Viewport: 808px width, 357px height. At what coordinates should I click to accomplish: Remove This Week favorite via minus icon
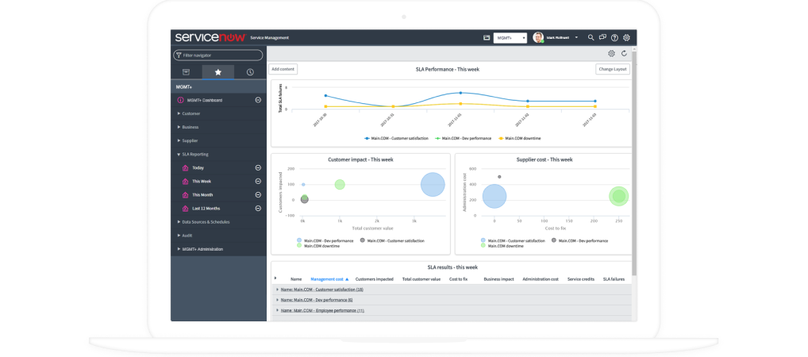pyautogui.click(x=258, y=182)
